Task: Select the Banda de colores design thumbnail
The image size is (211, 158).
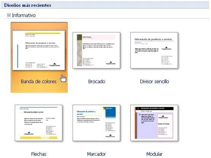Action: 39,50
